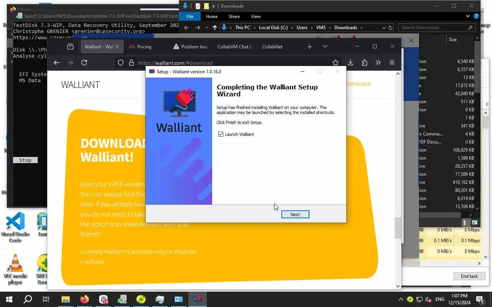
Task: Click the Firefox page vertical scrollbar thumb
Action: pyautogui.click(x=398, y=228)
